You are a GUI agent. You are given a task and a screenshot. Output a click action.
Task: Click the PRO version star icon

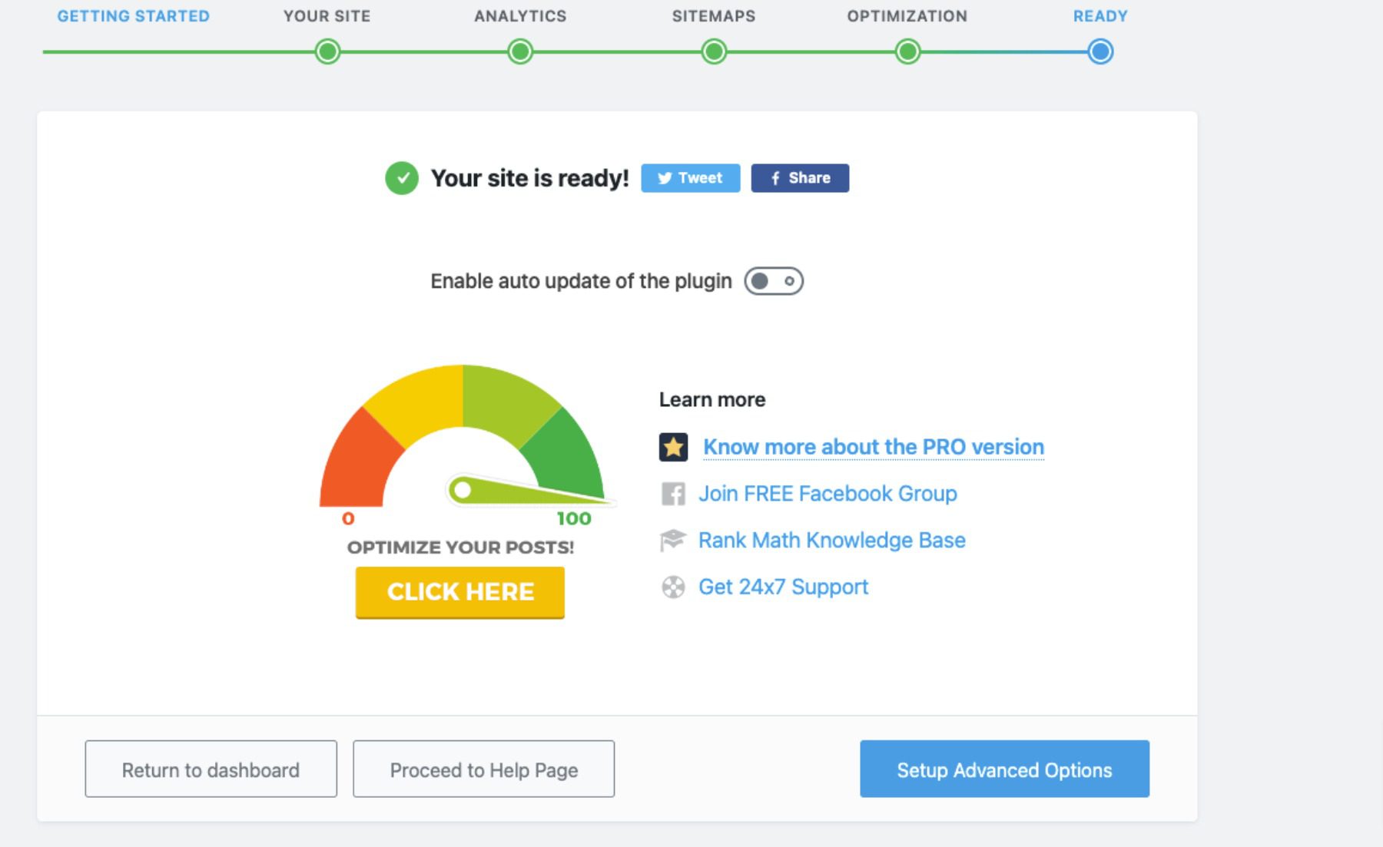[x=673, y=447]
